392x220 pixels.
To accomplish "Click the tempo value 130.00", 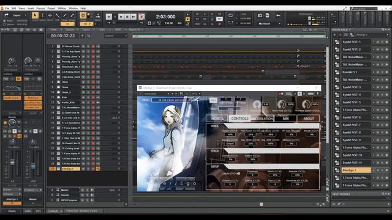I will [x=169, y=23].
